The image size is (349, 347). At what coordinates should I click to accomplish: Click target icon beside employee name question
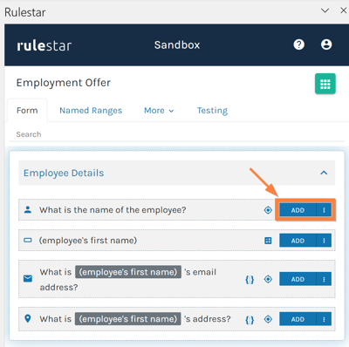tap(268, 210)
